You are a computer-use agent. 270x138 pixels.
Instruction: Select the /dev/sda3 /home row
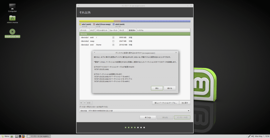pyautogui.click(x=135, y=45)
